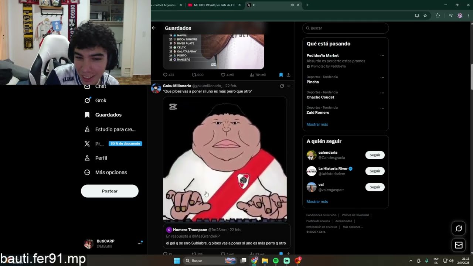Open options for the PedidosYa Market promo
Image resolution: width=473 pixels, height=266 pixels.
(382, 55)
